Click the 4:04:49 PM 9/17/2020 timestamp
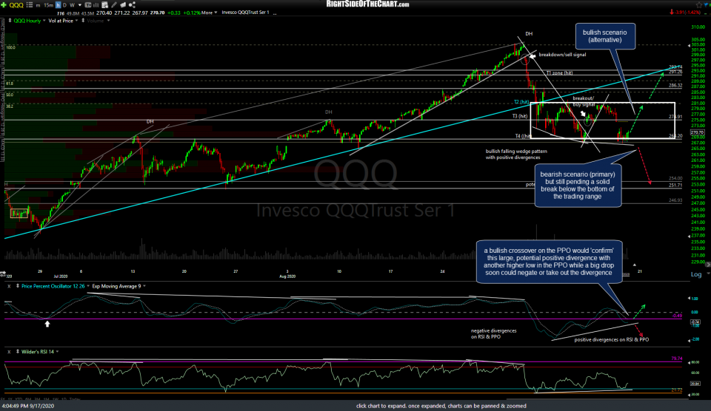Image resolution: width=711 pixels, height=411 pixels. coord(27,406)
